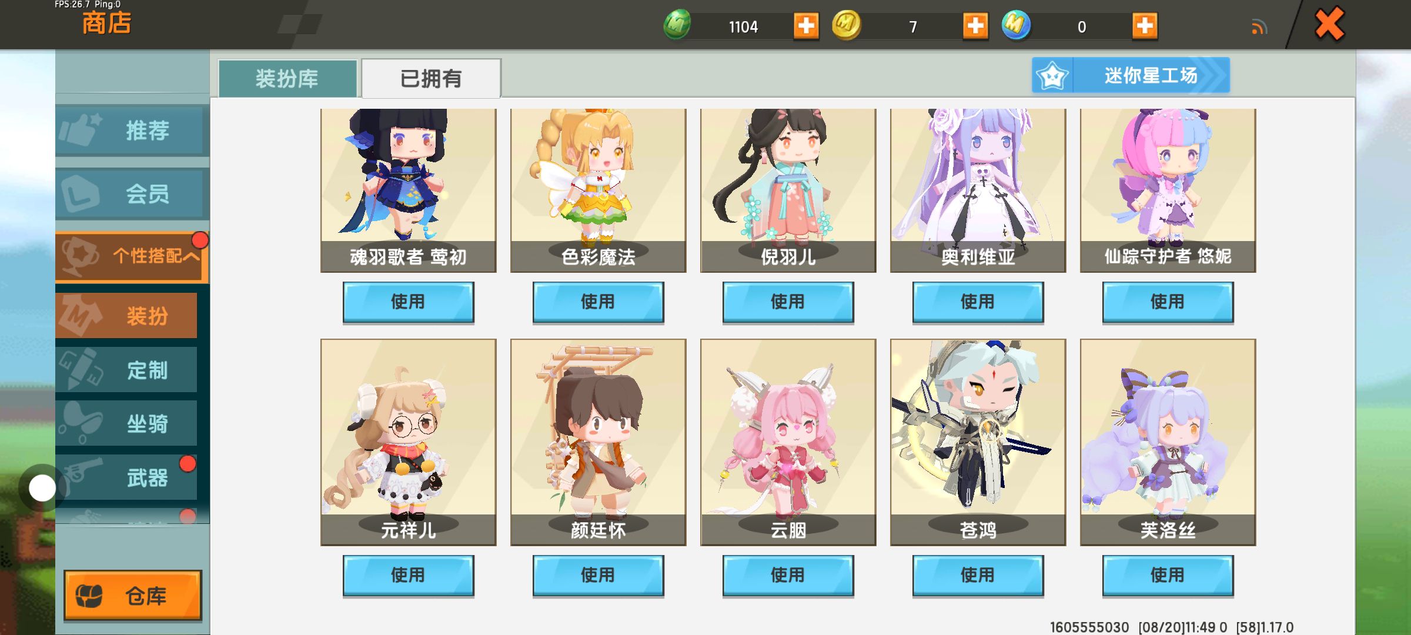Tap the white floating assistive circle
Viewport: 1411px width, 635px height.
point(42,488)
